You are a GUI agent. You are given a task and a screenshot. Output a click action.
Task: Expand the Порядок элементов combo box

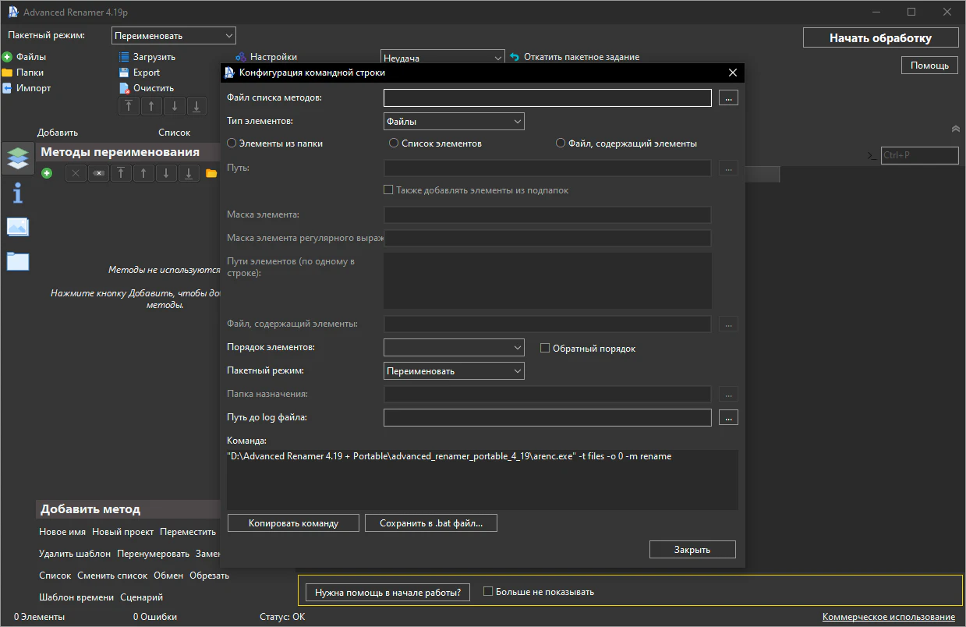coord(454,348)
